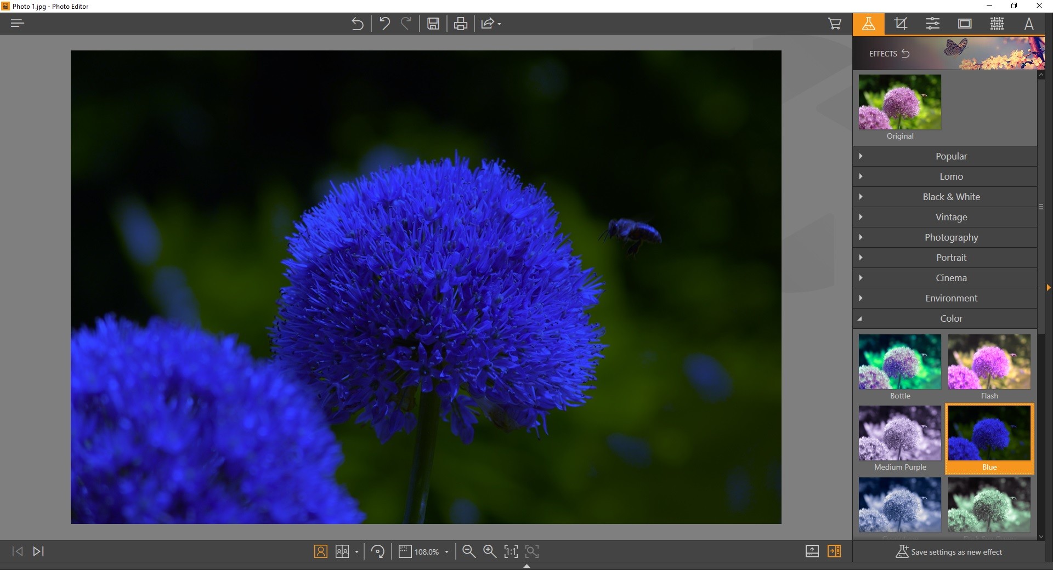Reset effects with the arrow icon

[x=905, y=54]
